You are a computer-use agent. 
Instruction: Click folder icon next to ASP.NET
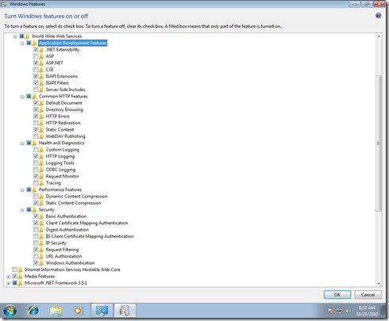point(41,63)
